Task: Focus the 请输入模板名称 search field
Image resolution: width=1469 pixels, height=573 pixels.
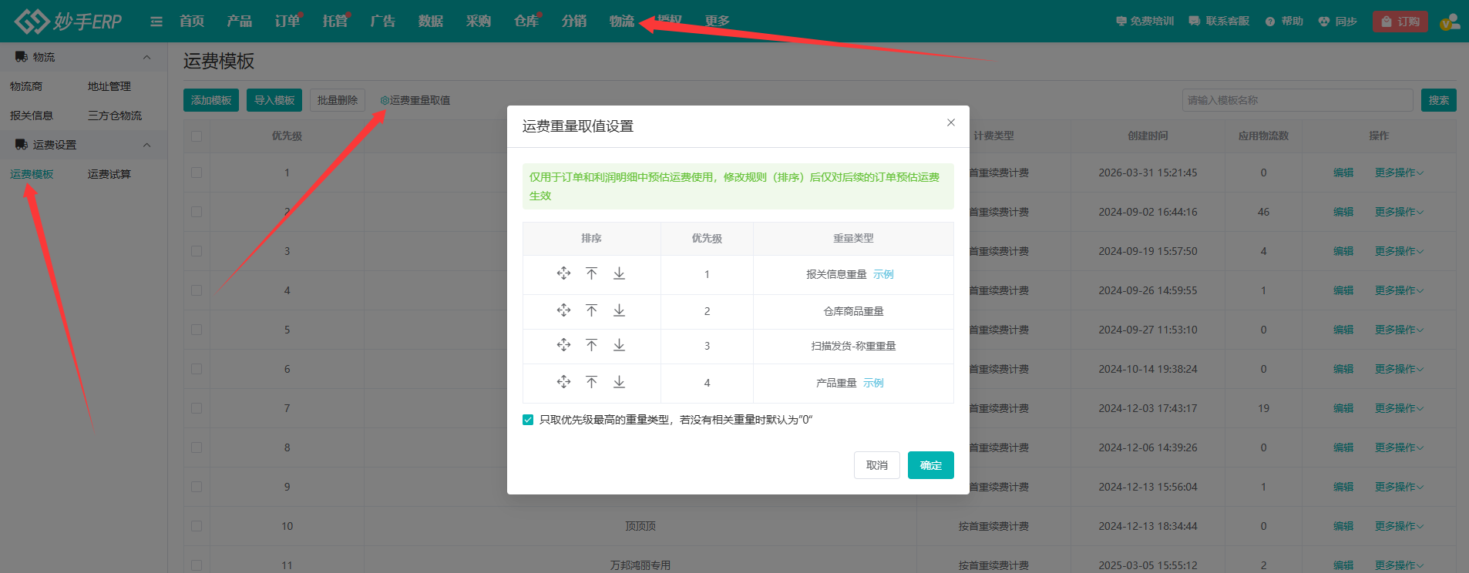Action: [x=1297, y=100]
